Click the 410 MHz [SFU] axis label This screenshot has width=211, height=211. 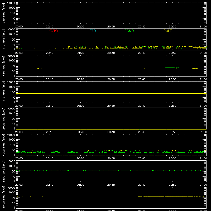(x=3, y=39)
